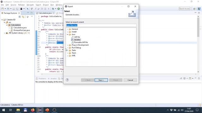Expand the Install folder in Export dialog
The height and width of the screenshot is (113, 202).
coord(68,32)
